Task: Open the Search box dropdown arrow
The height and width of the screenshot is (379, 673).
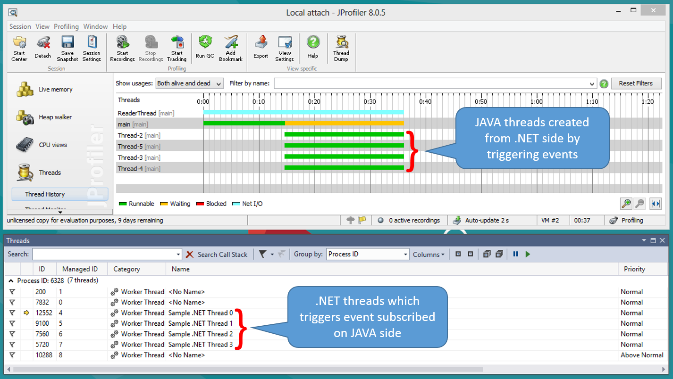Action: [x=178, y=255]
